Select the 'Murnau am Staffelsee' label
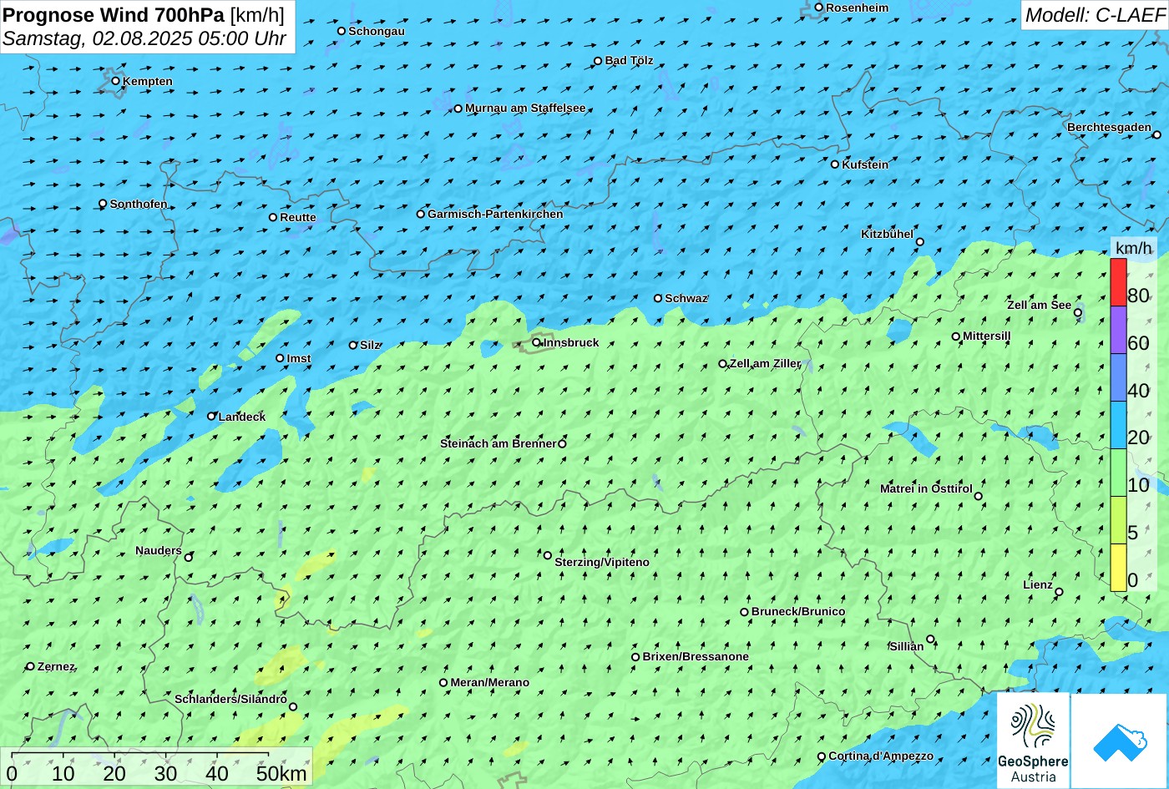 [525, 108]
